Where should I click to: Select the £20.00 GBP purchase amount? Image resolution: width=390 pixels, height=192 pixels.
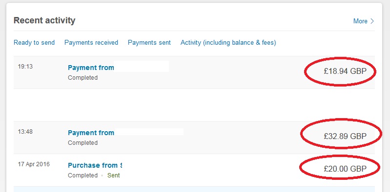point(345,169)
